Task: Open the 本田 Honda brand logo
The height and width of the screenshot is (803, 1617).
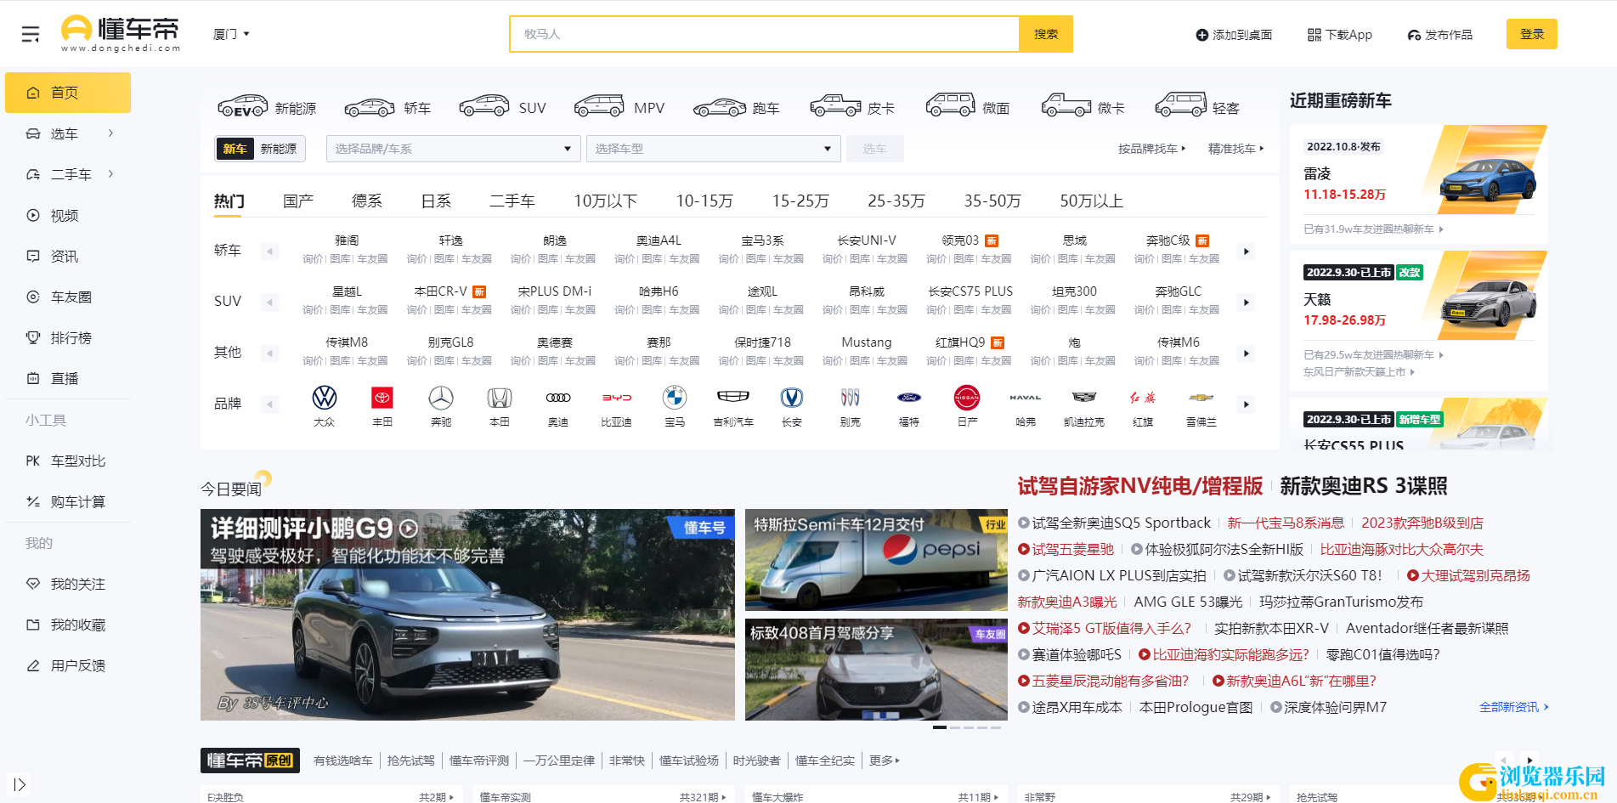Action: tap(500, 397)
